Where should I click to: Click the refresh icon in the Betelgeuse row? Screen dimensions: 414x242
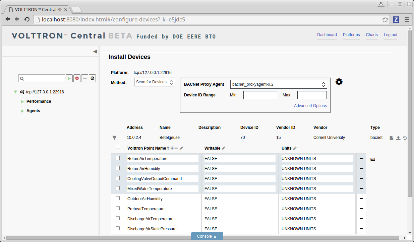tap(405, 138)
